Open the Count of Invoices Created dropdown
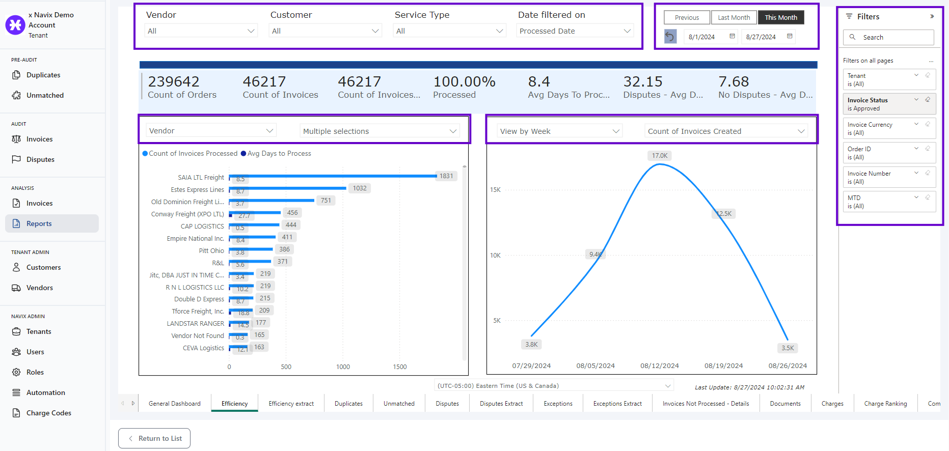The width and height of the screenshot is (949, 451). click(726, 131)
